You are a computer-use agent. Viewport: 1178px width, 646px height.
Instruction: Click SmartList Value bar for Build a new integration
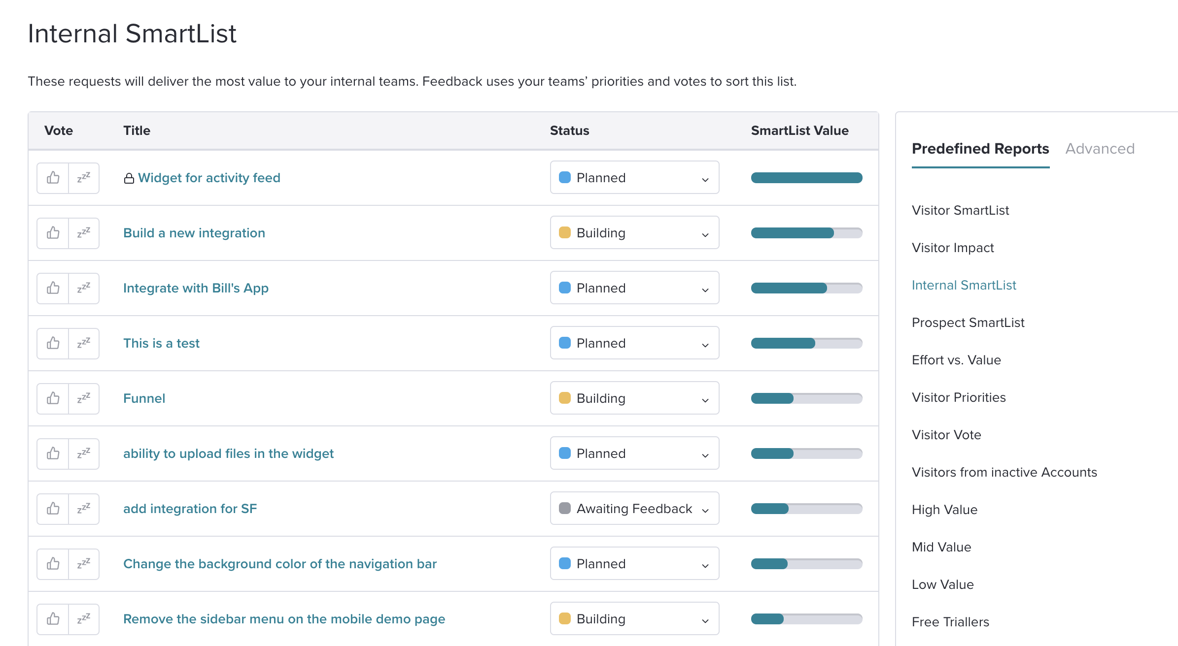click(806, 233)
